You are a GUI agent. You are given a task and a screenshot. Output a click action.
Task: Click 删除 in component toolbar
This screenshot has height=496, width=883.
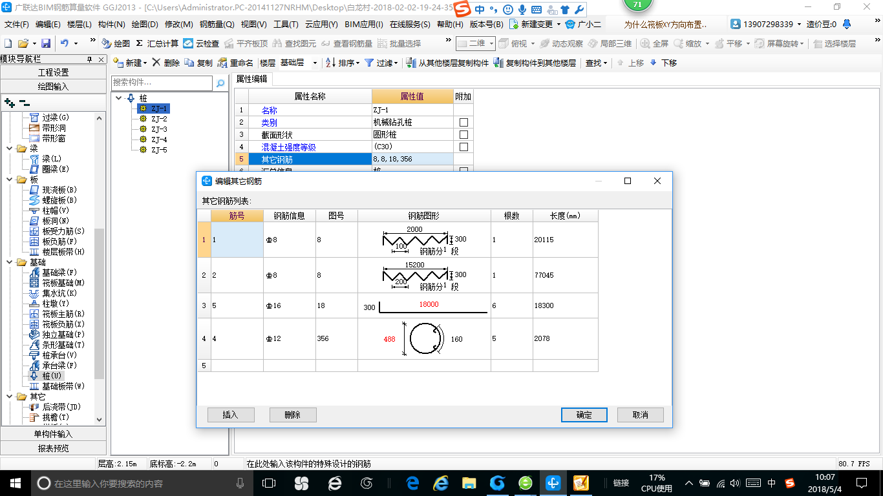pos(166,63)
